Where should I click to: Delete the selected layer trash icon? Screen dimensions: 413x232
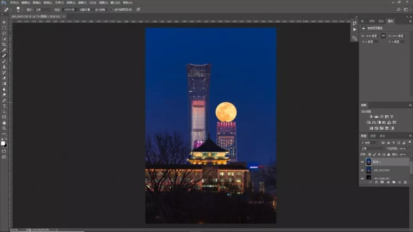[406, 182]
